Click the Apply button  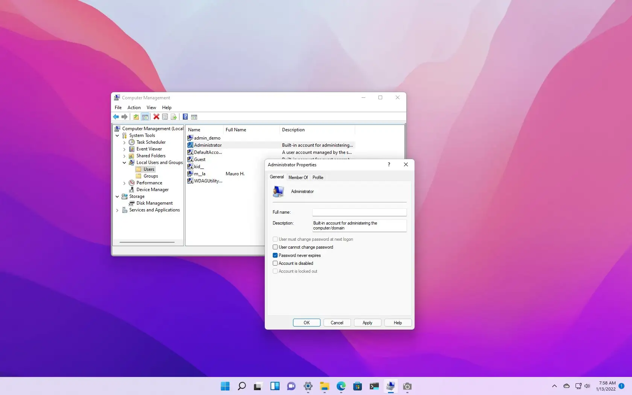(x=368, y=323)
